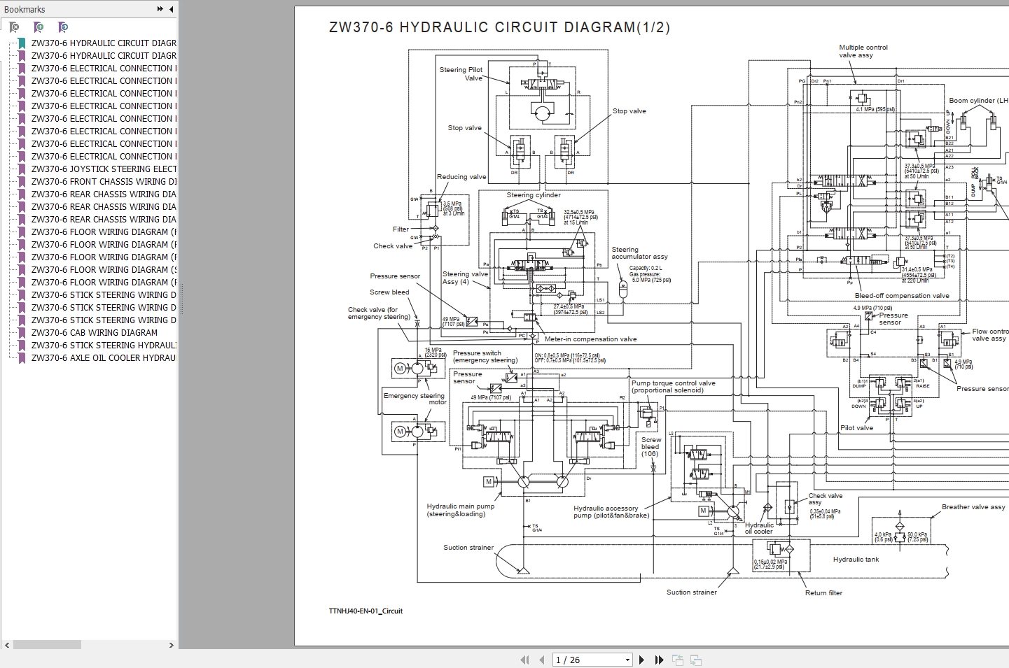Click the Steering cylinder label
Screen dimensions: 1009x668
534,195
